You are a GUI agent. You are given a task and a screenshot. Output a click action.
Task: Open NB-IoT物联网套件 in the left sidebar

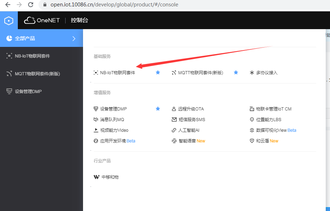pyautogui.click(x=32, y=56)
